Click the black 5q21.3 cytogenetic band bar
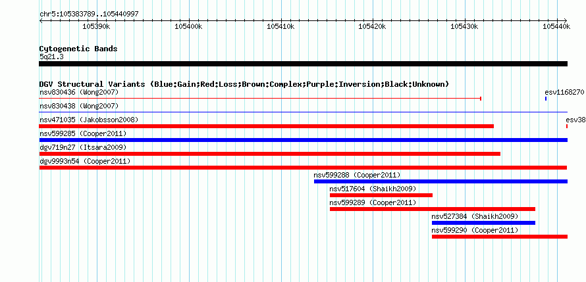 pos(303,64)
